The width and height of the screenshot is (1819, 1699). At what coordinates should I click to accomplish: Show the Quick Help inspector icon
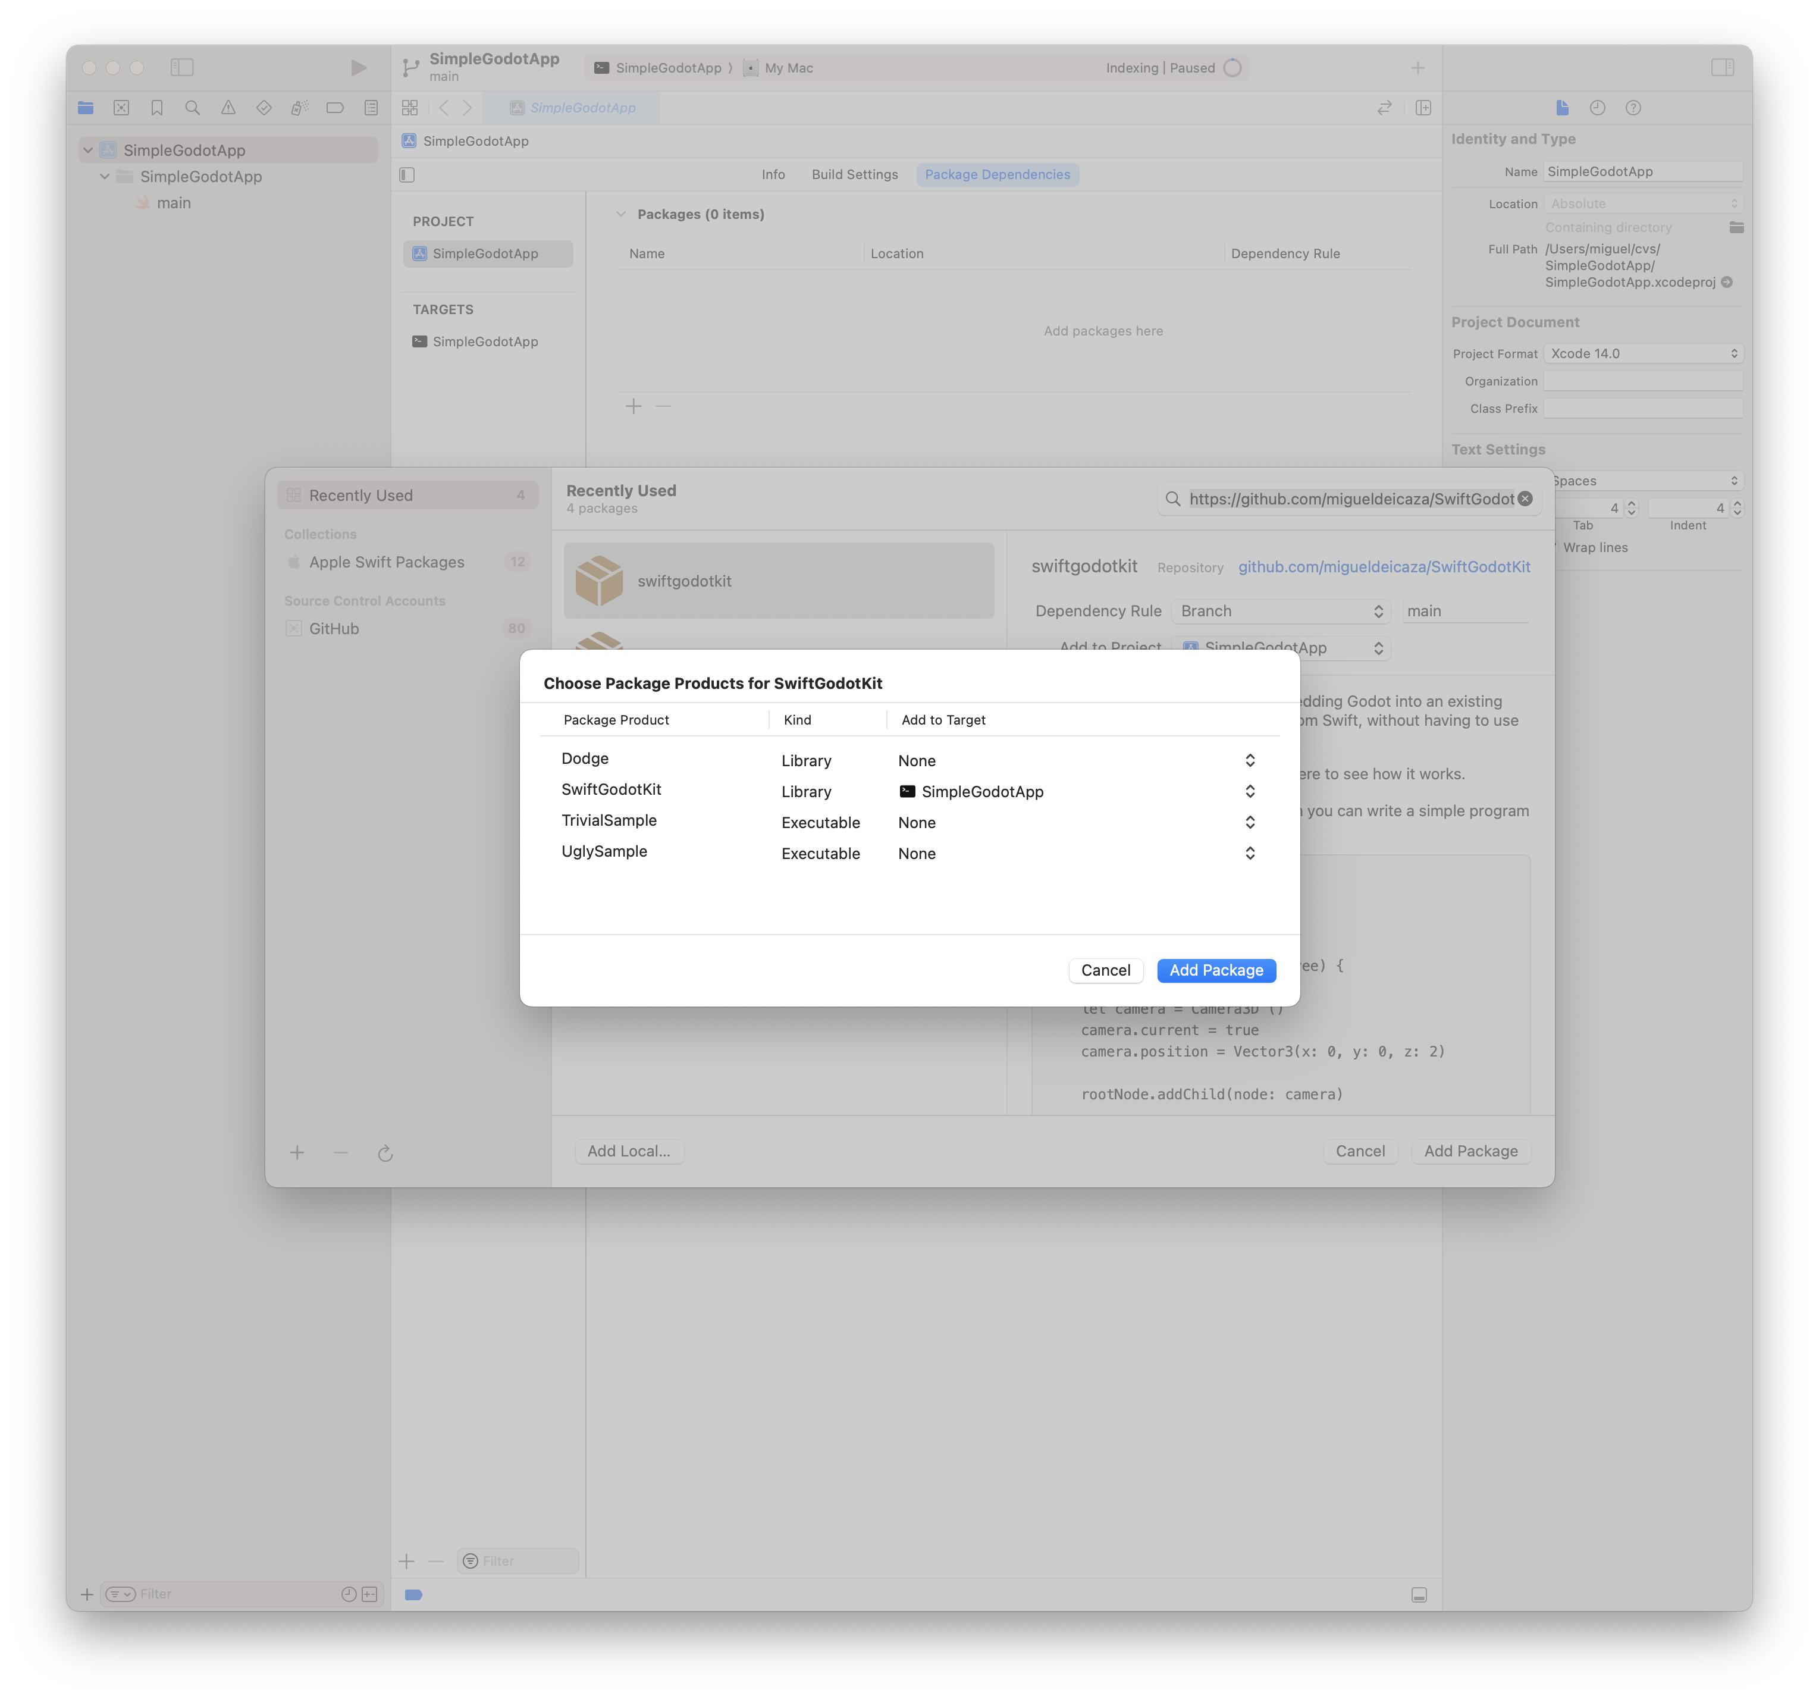tap(1632, 108)
